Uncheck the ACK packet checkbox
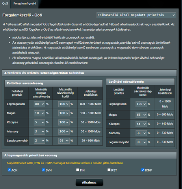Image resolution: width=182 pixels, height=189 pixels. pos(9,170)
